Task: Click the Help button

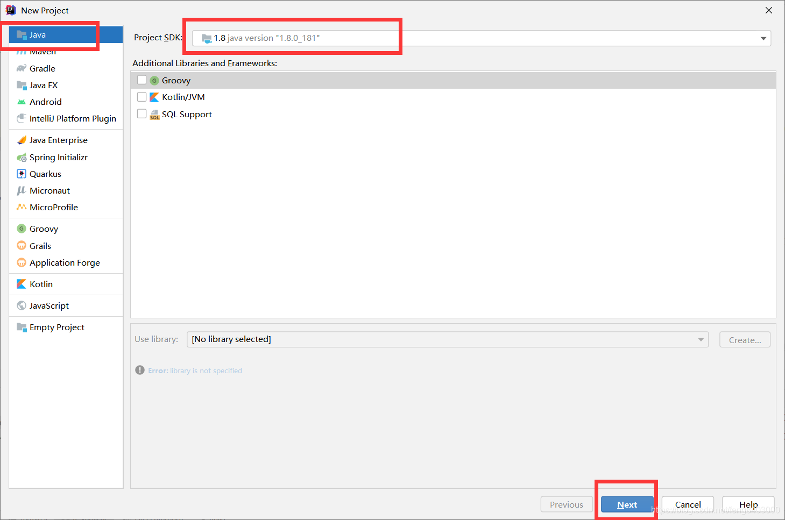Action: point(748,504)
